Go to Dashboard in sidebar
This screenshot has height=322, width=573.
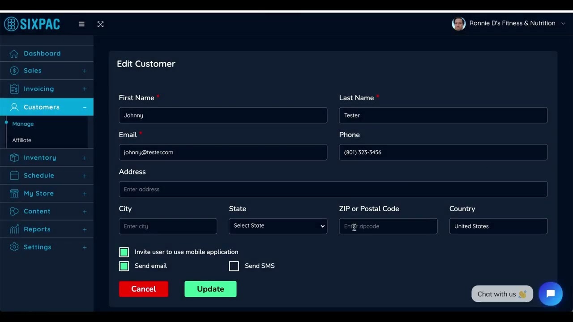42,53
